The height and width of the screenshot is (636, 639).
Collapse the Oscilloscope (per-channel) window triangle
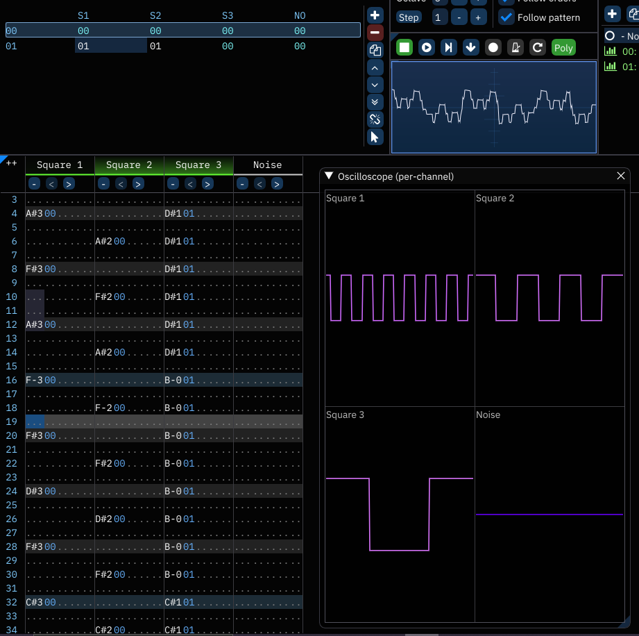click(x=329, y=176)
